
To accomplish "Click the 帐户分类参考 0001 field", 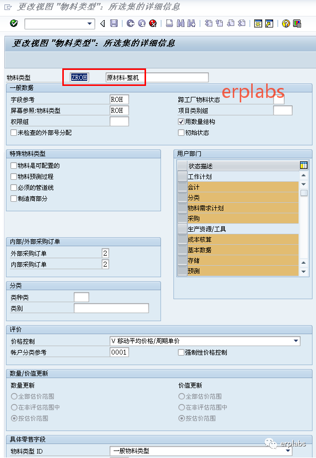I will pos(119,352).
